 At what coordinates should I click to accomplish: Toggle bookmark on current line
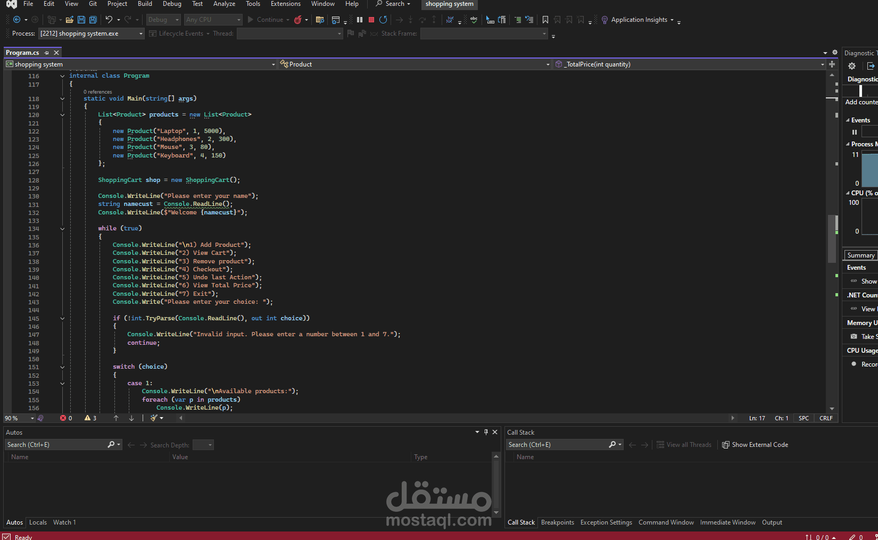click(545, 20)
